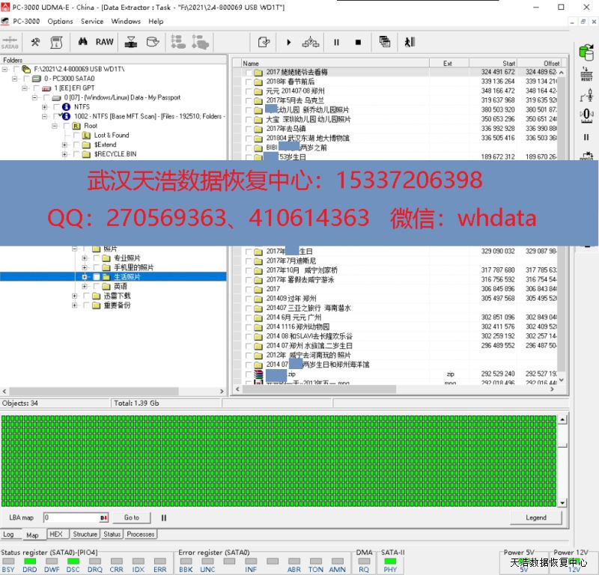This screenshot has width=599, height=575.
Task: Click the binoculars search icon
Action: tap(84, 42)
